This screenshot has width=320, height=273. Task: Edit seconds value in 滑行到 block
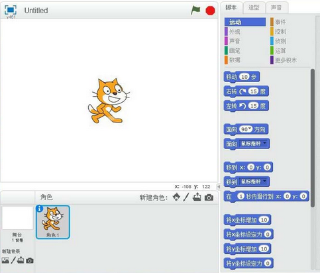(240, 196)
